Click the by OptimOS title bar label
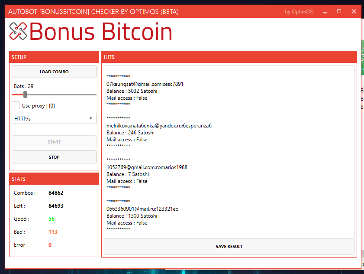 [299, 12]
